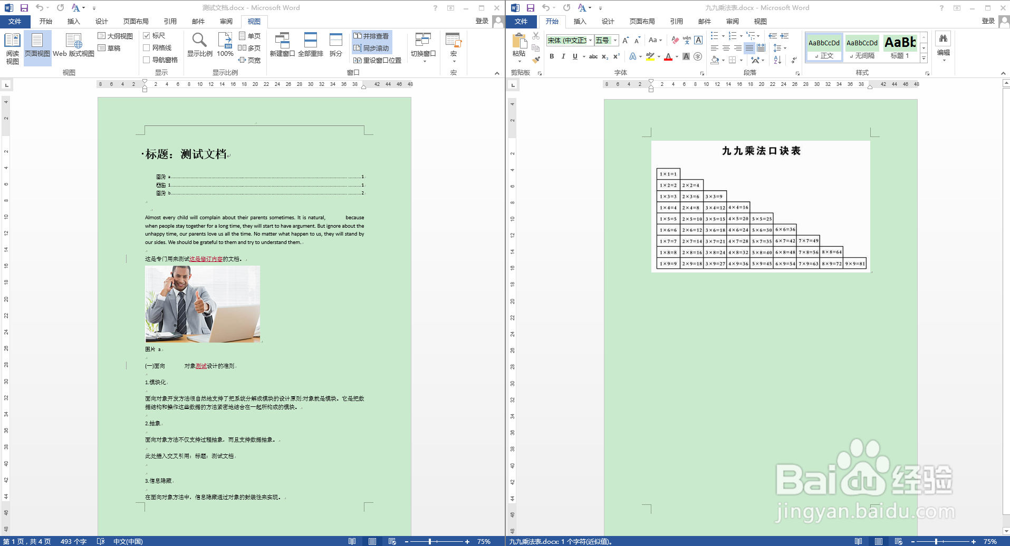Toggle Bold in right window ribbon

552,56
